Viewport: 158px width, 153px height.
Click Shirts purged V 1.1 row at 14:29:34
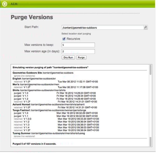pos(55,96)
